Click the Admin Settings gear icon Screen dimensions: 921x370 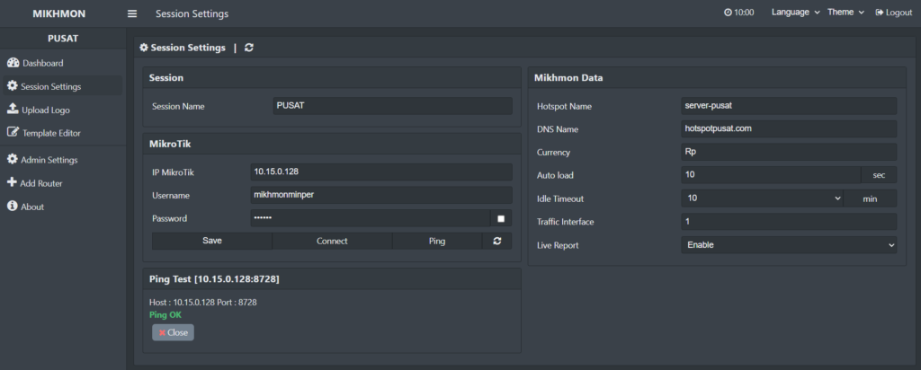[12, 160]
